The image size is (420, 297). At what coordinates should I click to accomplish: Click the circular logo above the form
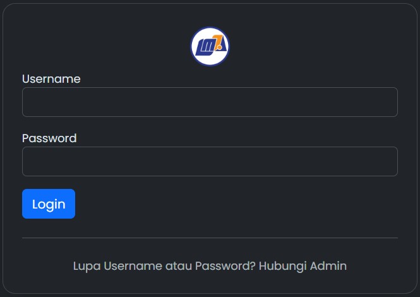(210, 46)
